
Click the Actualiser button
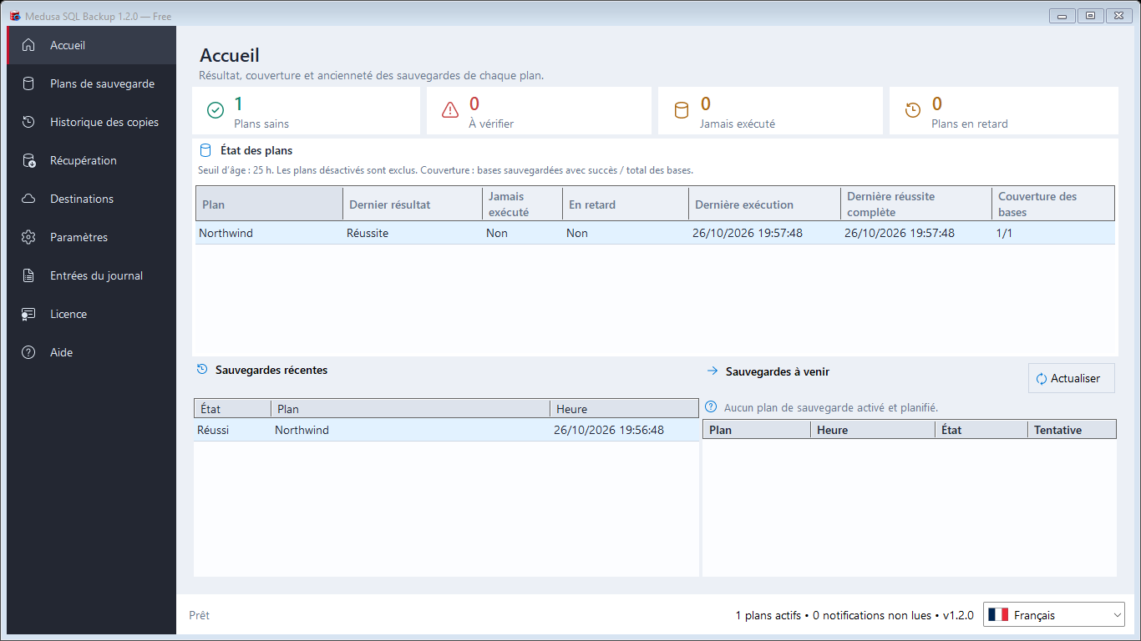pyautogui.click(x=1072, y=378)
